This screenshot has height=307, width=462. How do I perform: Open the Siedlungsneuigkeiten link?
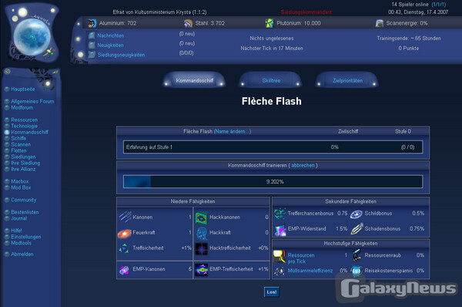(x=121, y=55)
